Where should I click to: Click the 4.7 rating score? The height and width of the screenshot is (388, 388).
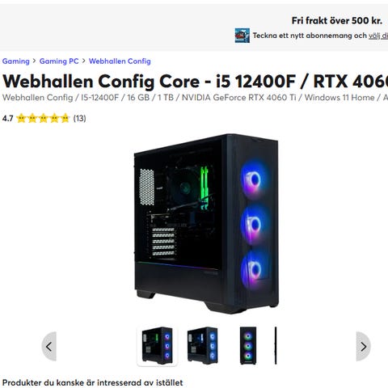tap(7, 118)
